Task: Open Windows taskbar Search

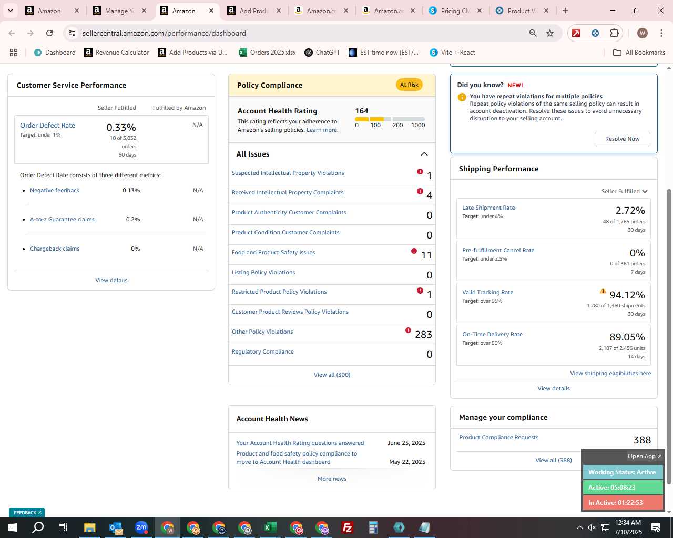Action: (38, 527)
